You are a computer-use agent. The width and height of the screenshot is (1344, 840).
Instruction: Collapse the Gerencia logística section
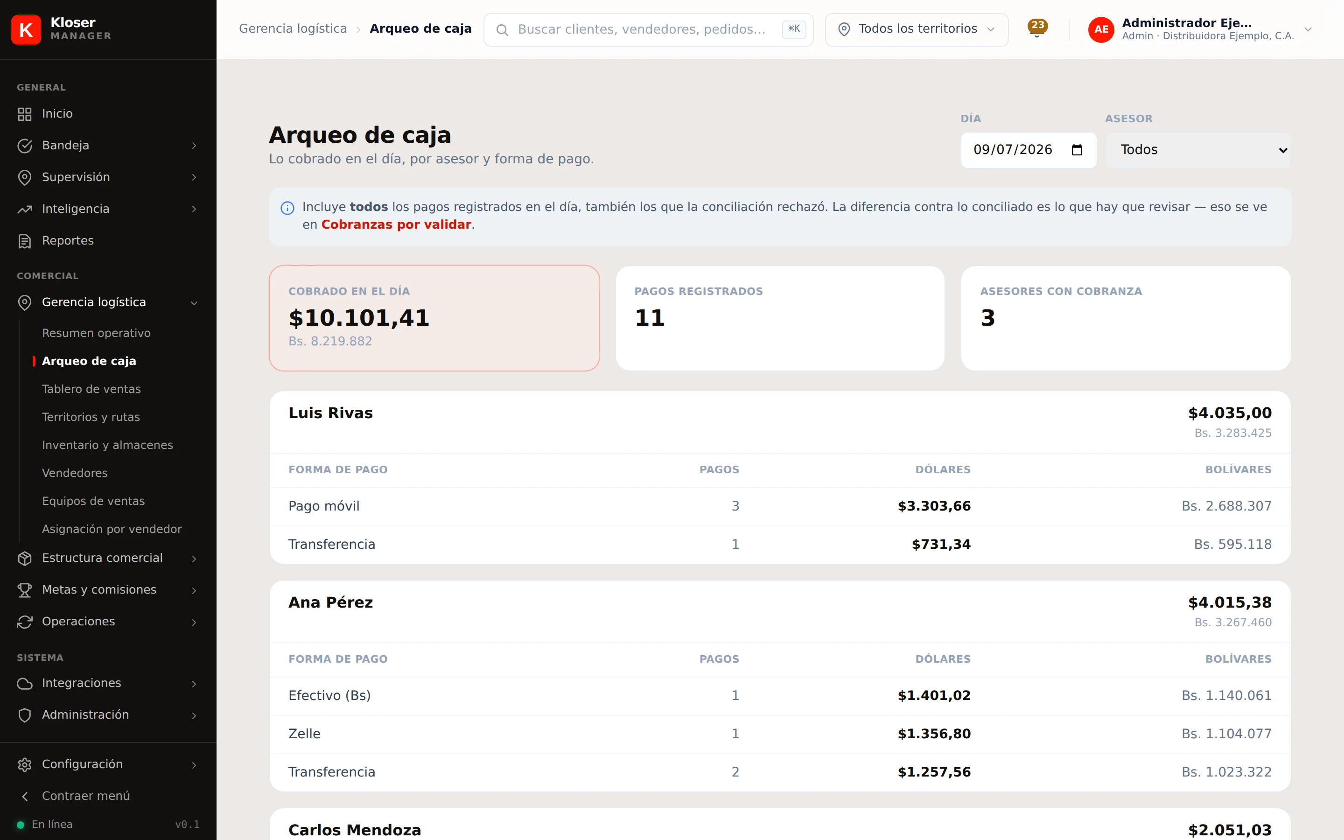(194, 303)
